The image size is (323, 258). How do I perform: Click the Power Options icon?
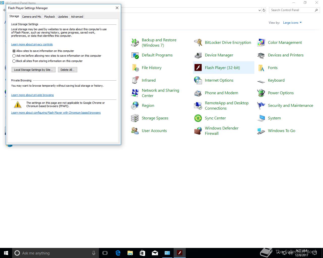[261, 93]
